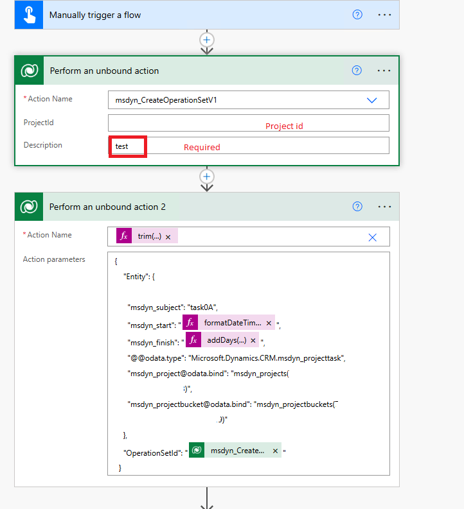Click the Action Name field of unbound action 2
Viewport: 464px width, 509px height.
[249, 237]
